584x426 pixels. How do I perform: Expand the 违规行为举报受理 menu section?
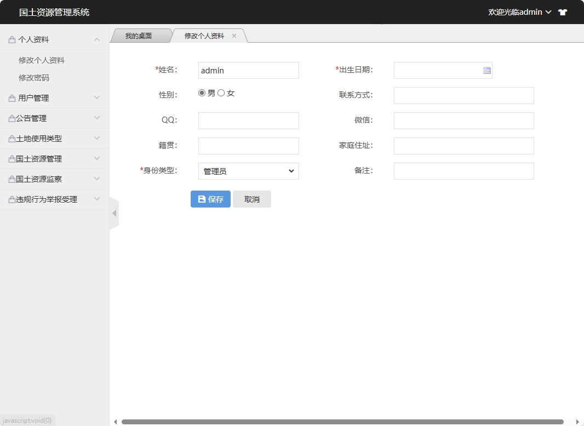pyautogui.click(x=54, y=199)
